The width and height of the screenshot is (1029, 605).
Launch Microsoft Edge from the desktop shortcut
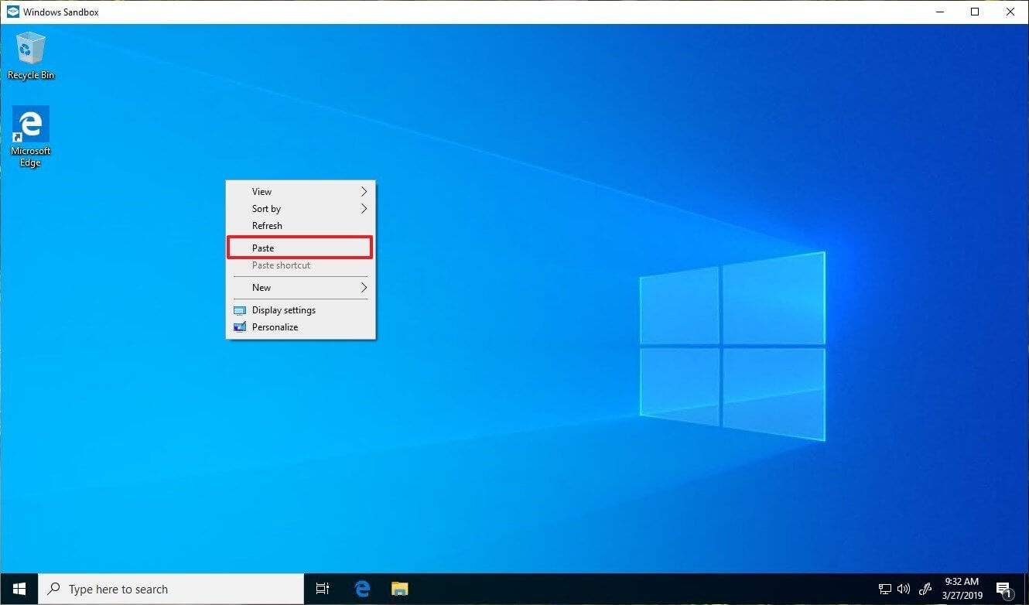[x=29, y=125]
